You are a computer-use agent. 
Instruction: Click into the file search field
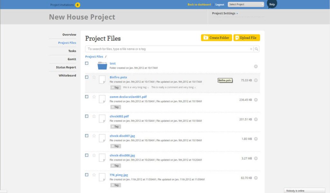[x=168, y=49]
